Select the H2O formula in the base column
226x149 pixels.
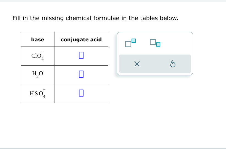pos(38,74)
